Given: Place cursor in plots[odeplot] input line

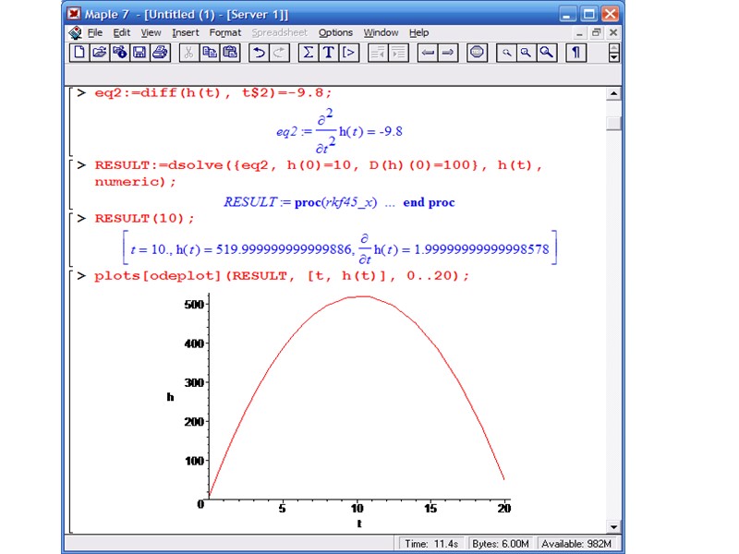Looking at the screenshot, I should pos(282,276).
